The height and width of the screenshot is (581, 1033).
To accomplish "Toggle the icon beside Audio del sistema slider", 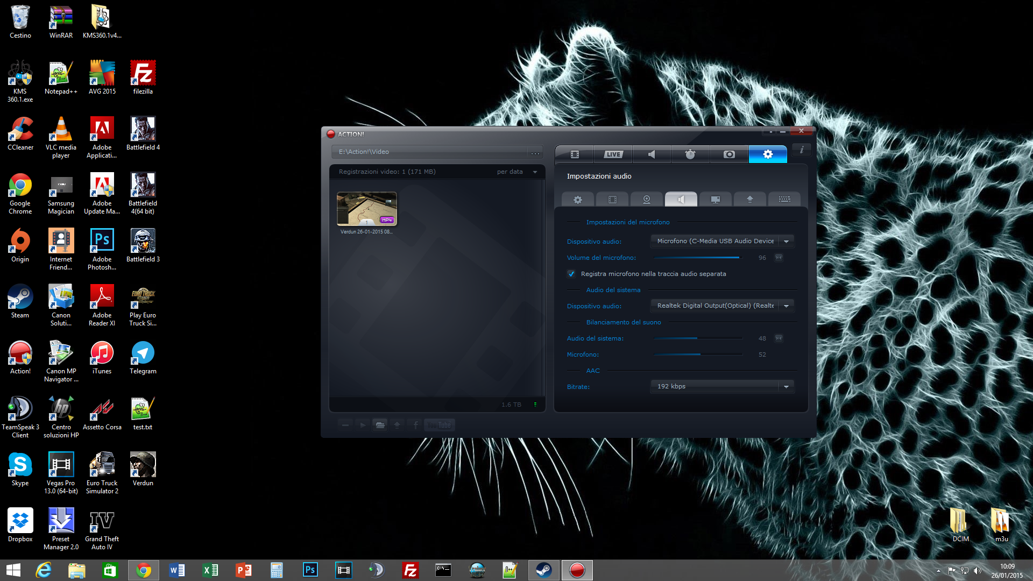I will point(779,338).
